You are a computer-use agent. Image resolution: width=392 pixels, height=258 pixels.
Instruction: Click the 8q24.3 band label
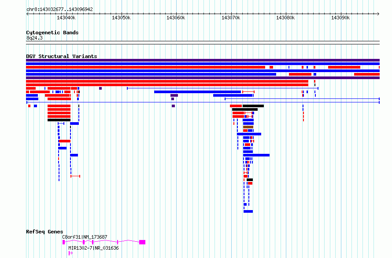pyautogui.click(x=34, y=38)
